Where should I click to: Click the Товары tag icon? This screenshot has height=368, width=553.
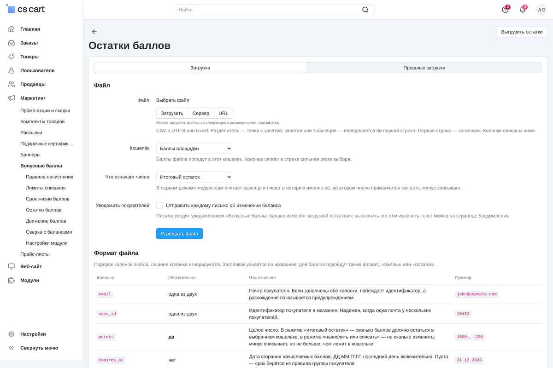tap(12, 57)
